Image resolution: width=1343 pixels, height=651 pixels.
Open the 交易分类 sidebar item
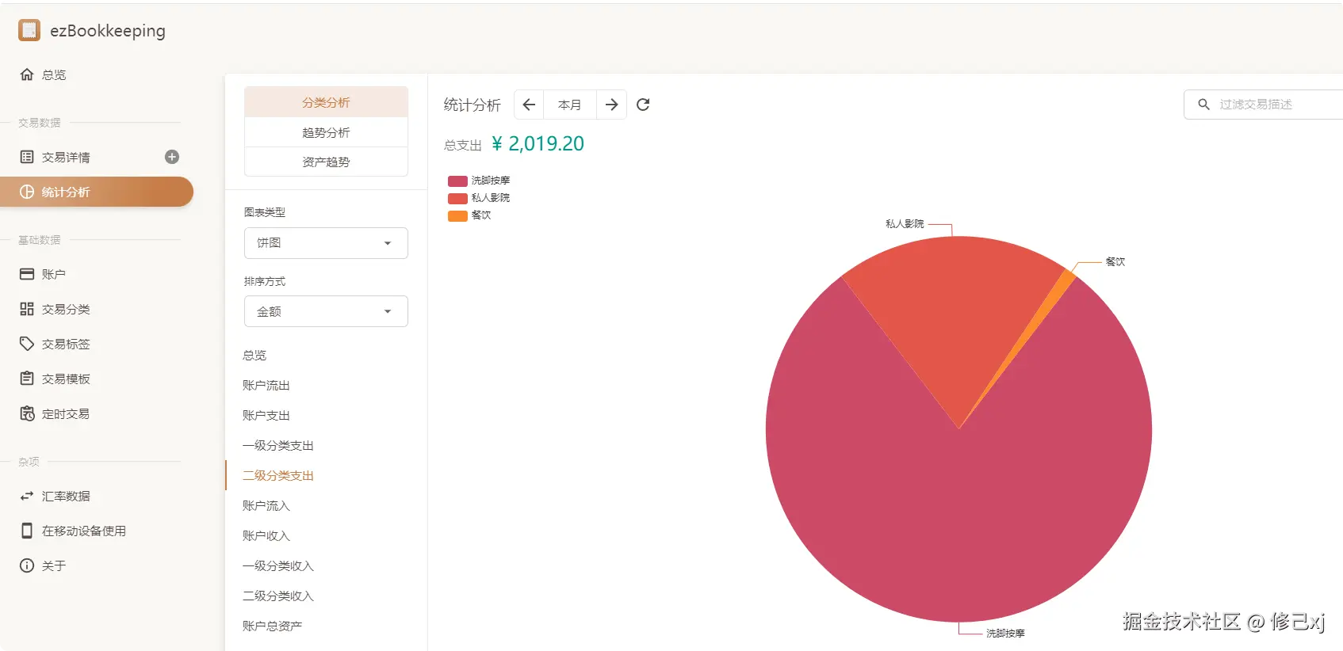click(x=97, y=309)
